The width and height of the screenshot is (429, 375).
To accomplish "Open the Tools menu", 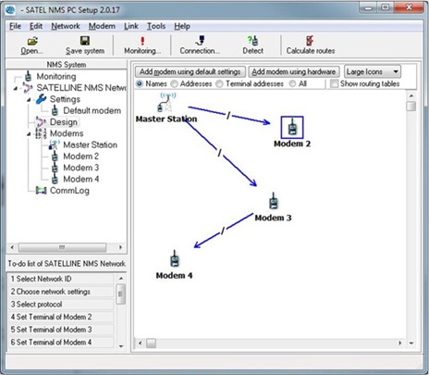I will (156, 26).
